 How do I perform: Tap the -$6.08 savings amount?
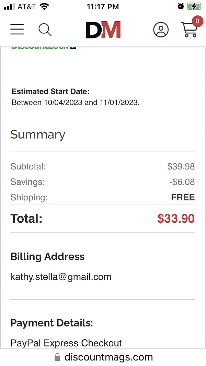coord(182,182)
